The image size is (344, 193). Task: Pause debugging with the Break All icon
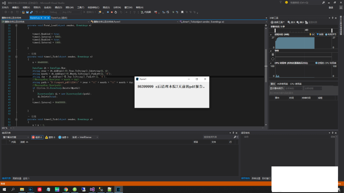108,12
